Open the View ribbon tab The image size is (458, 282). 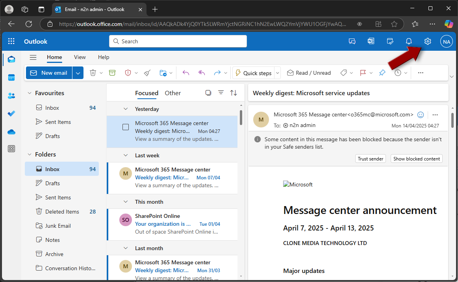coord(80,57)
